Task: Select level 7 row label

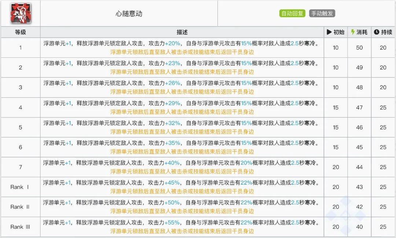Action: point(21,167)
